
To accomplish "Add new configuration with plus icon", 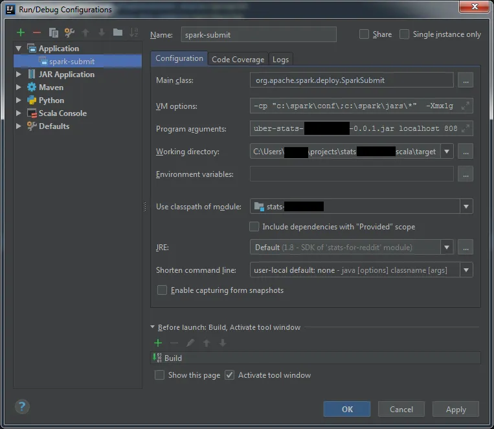I will click(21, 32).
